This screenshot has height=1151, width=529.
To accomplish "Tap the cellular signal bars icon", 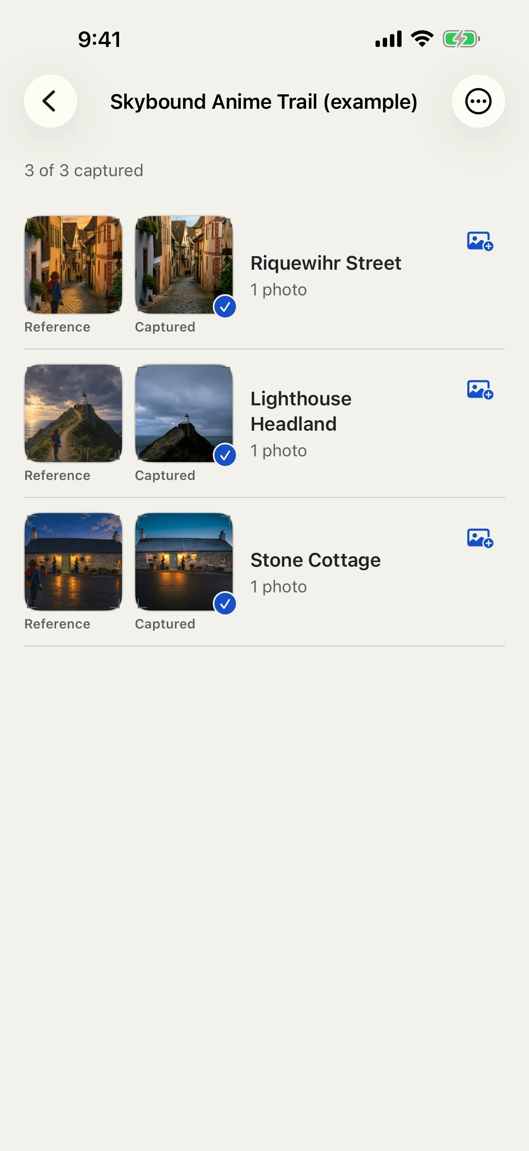I will click(x=388, y=39).
